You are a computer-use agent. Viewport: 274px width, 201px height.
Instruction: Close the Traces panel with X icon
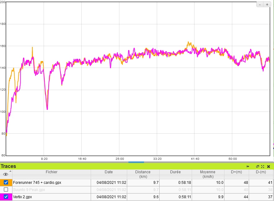[268, 166]
